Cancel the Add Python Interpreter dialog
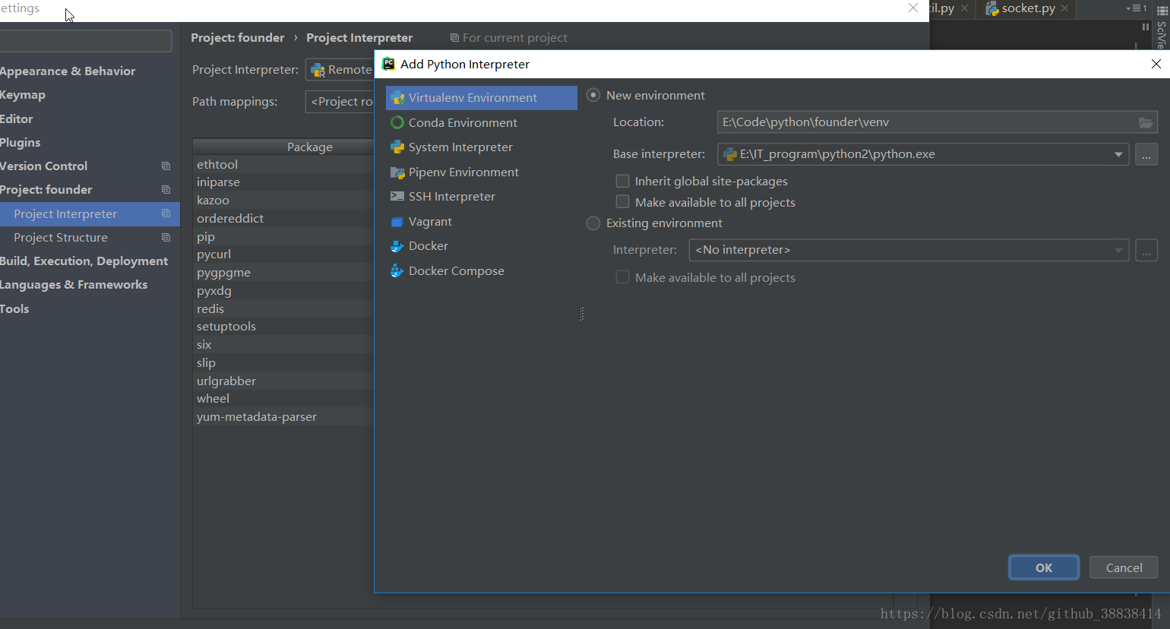This screenshot has width=1170, height=629. point(1124,567)
